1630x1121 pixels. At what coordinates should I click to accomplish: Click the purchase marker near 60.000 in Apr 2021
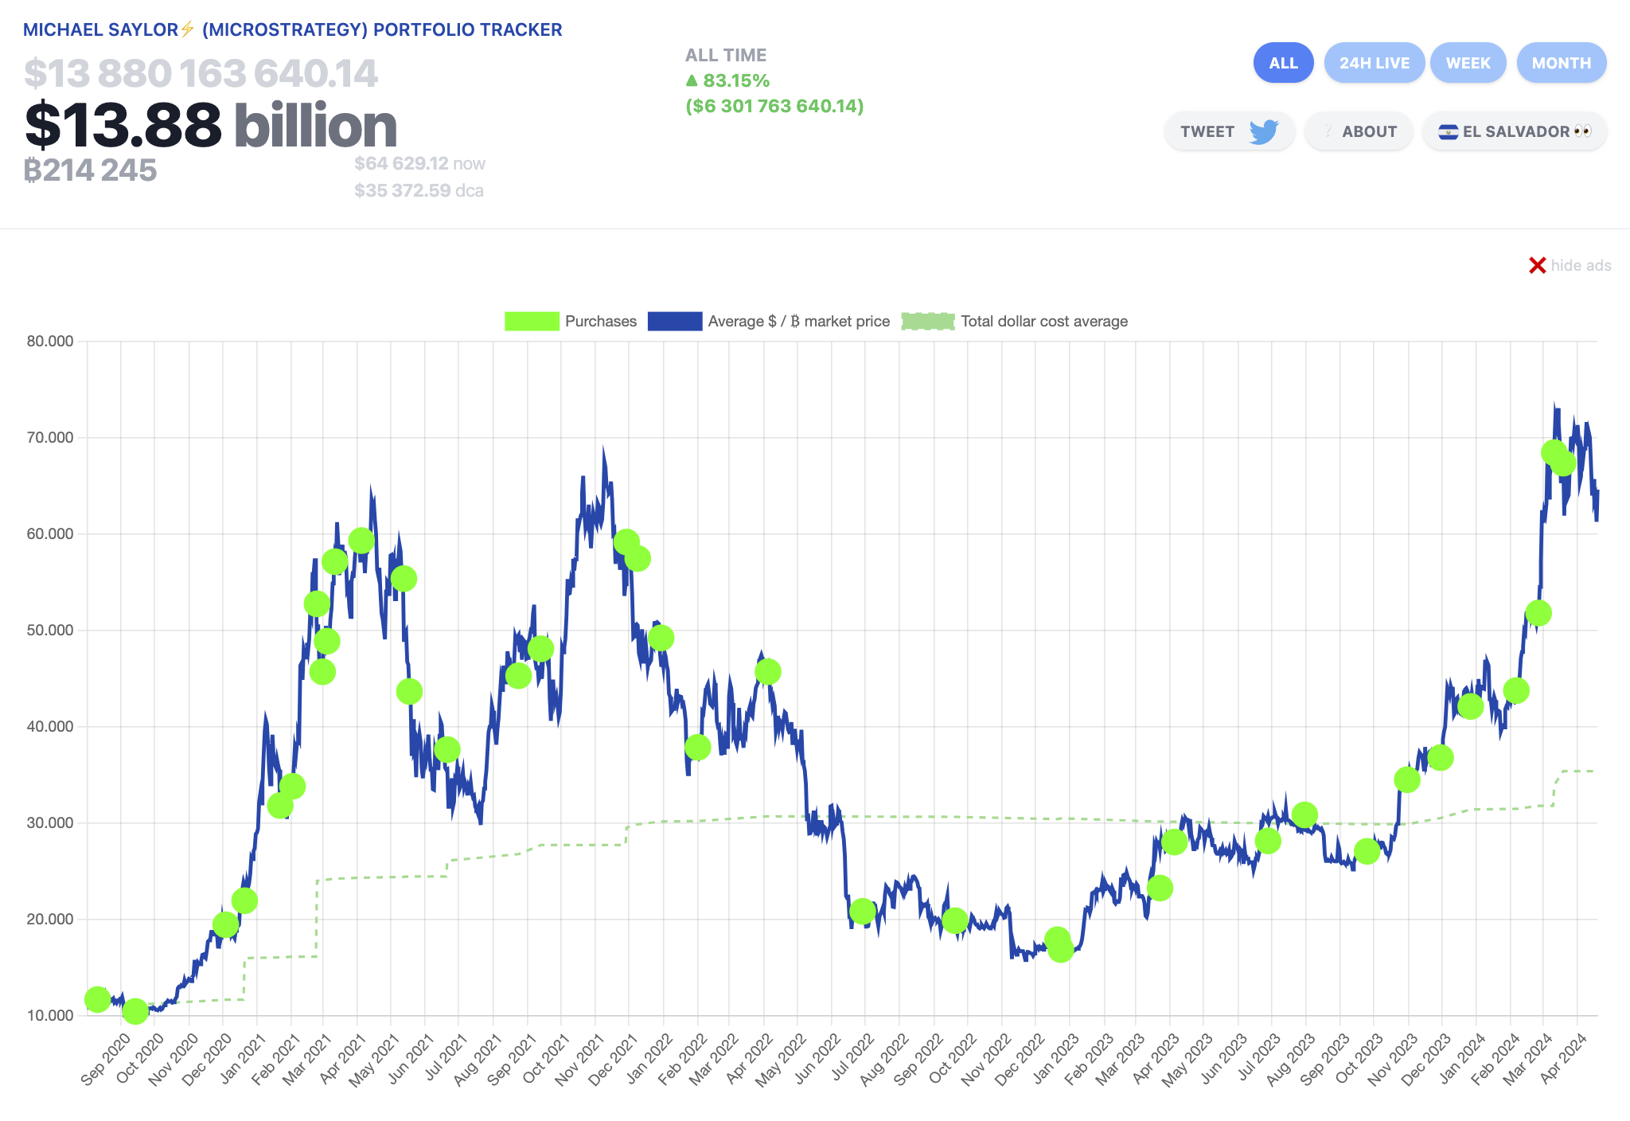click(361, 541)
